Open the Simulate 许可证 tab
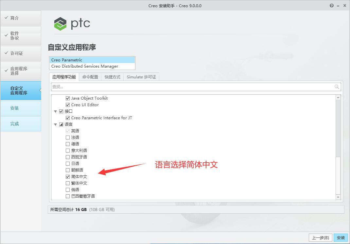The width and height of the screenshot is (350, 244). pyautogui.click(x=141, y=77)
